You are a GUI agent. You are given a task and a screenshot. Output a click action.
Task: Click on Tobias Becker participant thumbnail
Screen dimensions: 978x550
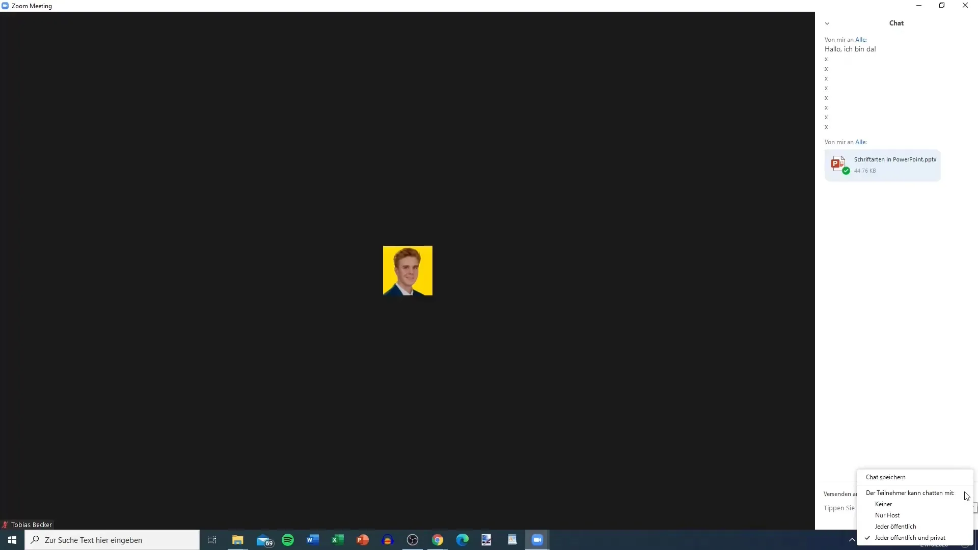click(x=407, y=270)
